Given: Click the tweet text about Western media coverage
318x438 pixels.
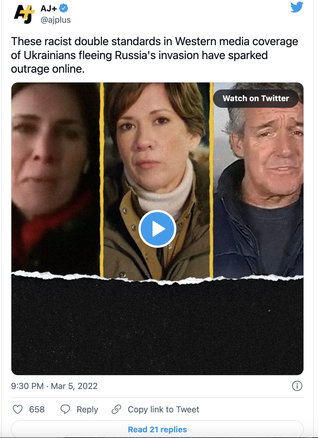Looking at the screenshot, I should [155, 55].
